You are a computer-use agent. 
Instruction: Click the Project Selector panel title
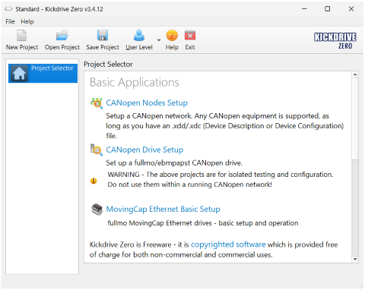tap(108, 65)
